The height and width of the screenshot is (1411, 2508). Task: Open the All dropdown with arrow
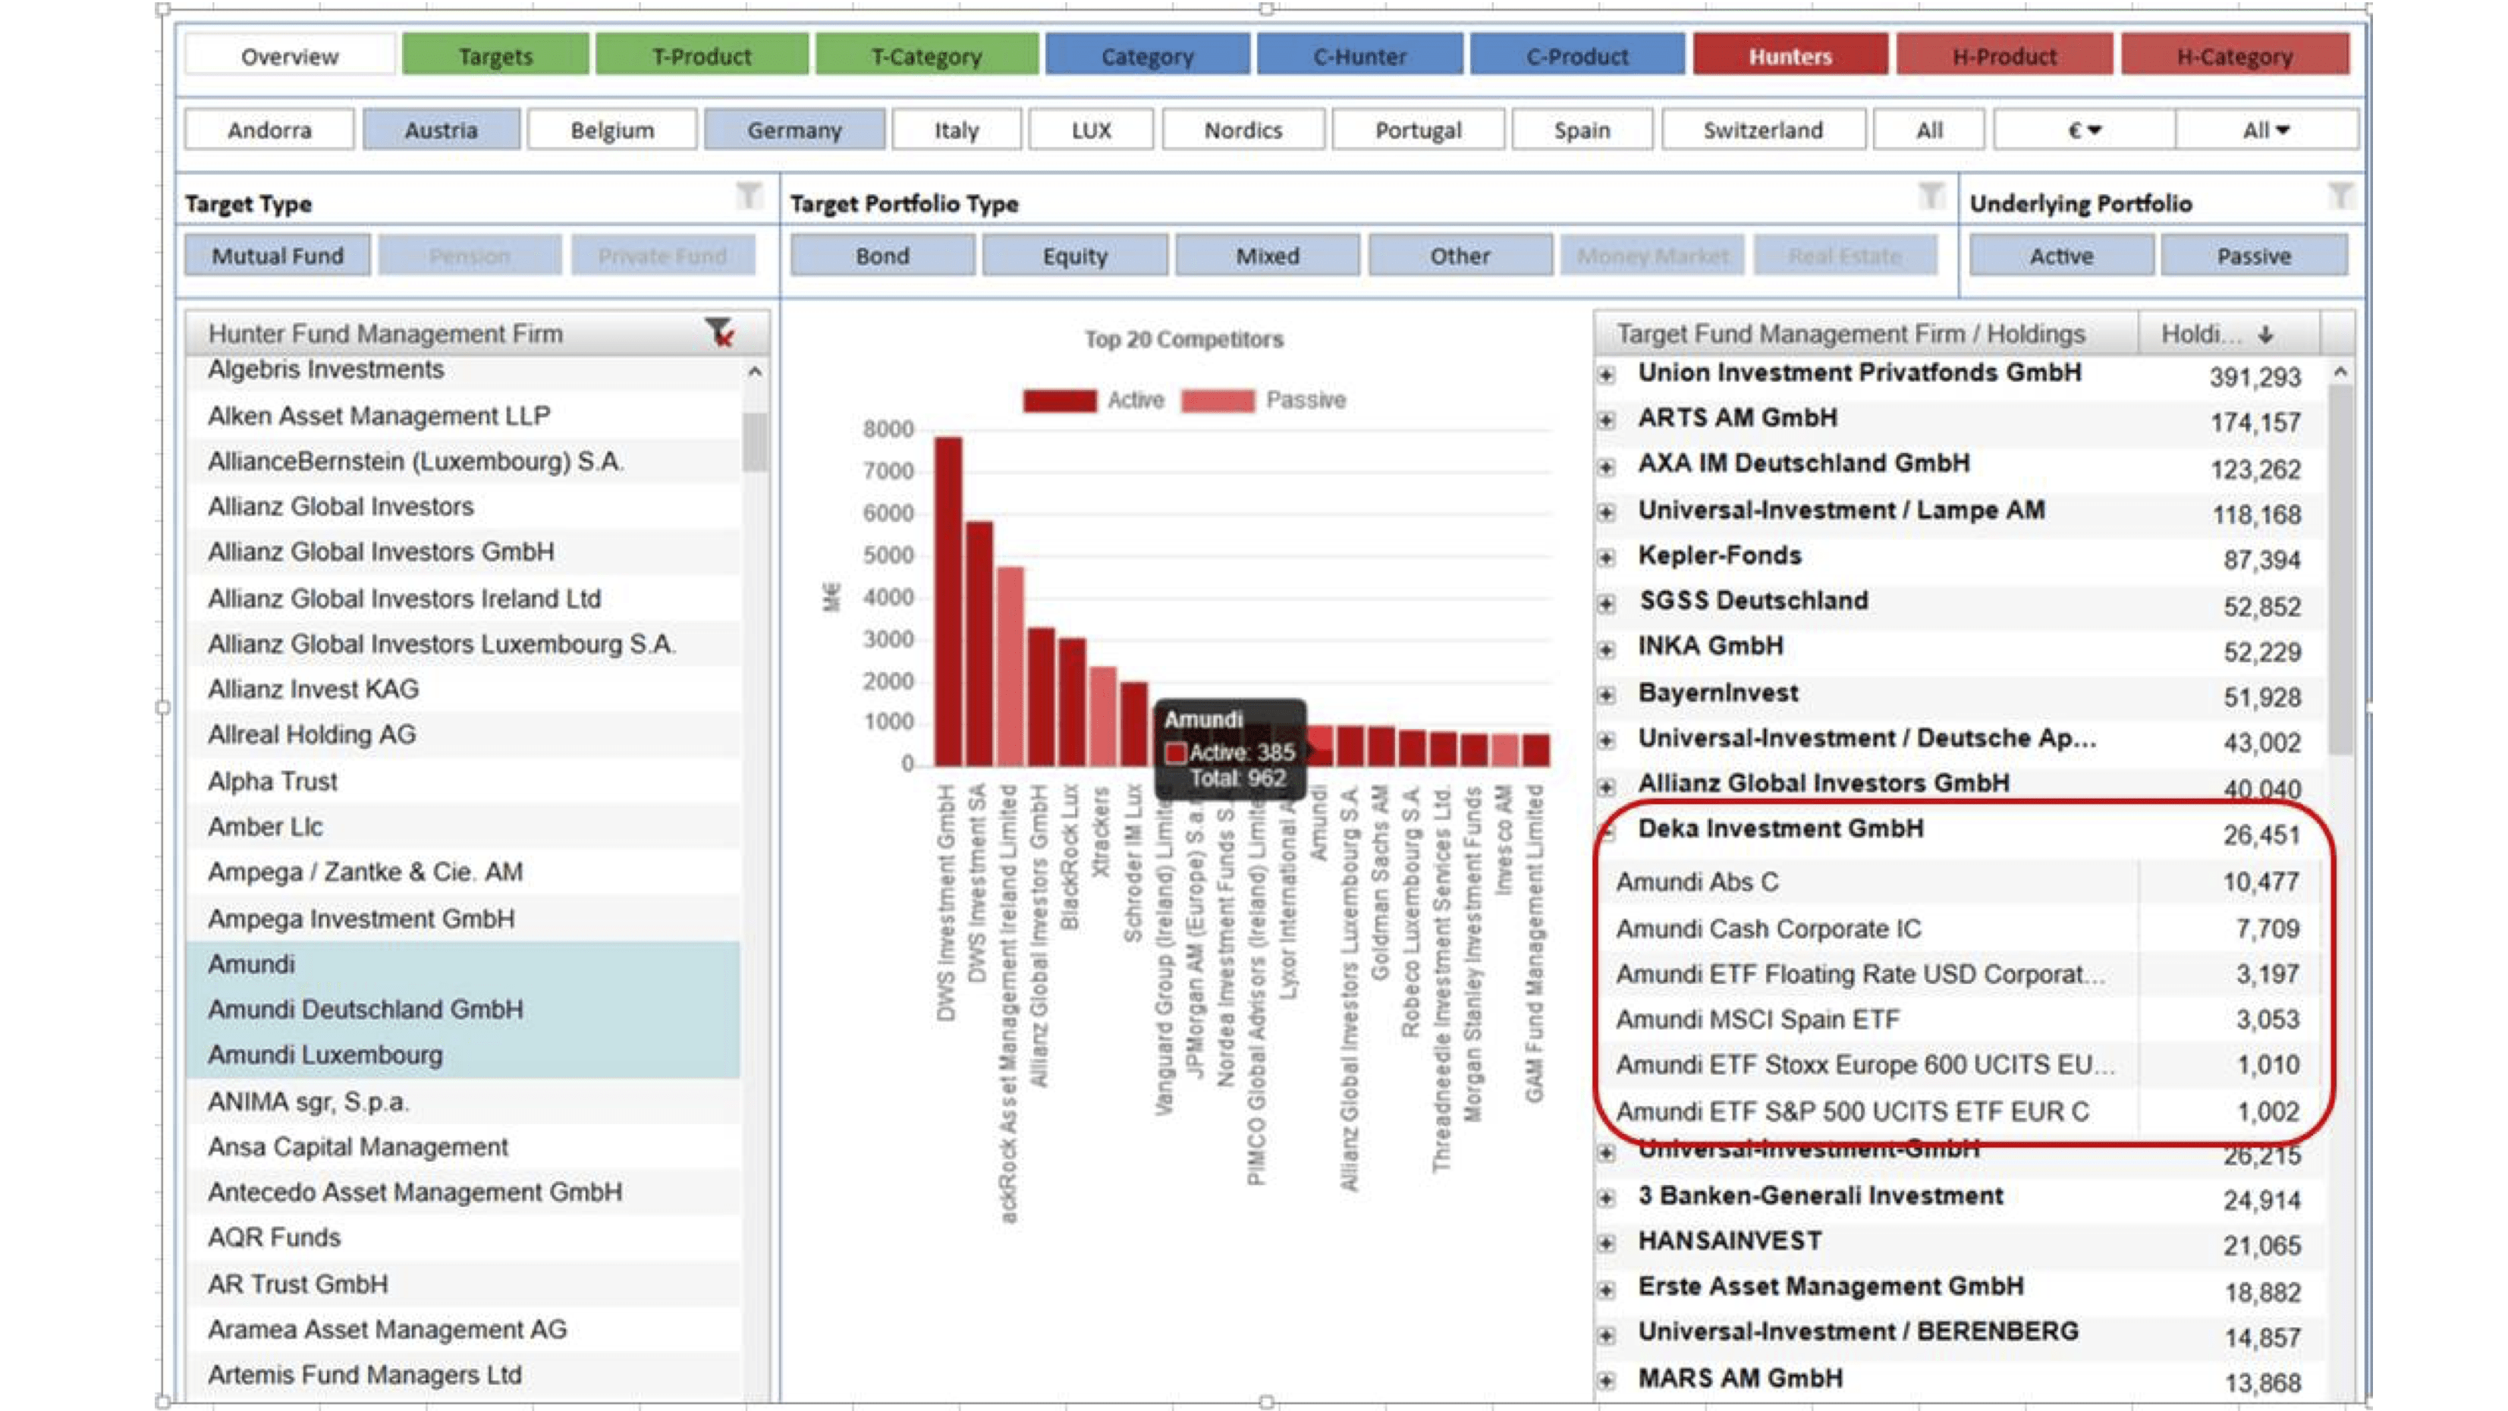2267,130
